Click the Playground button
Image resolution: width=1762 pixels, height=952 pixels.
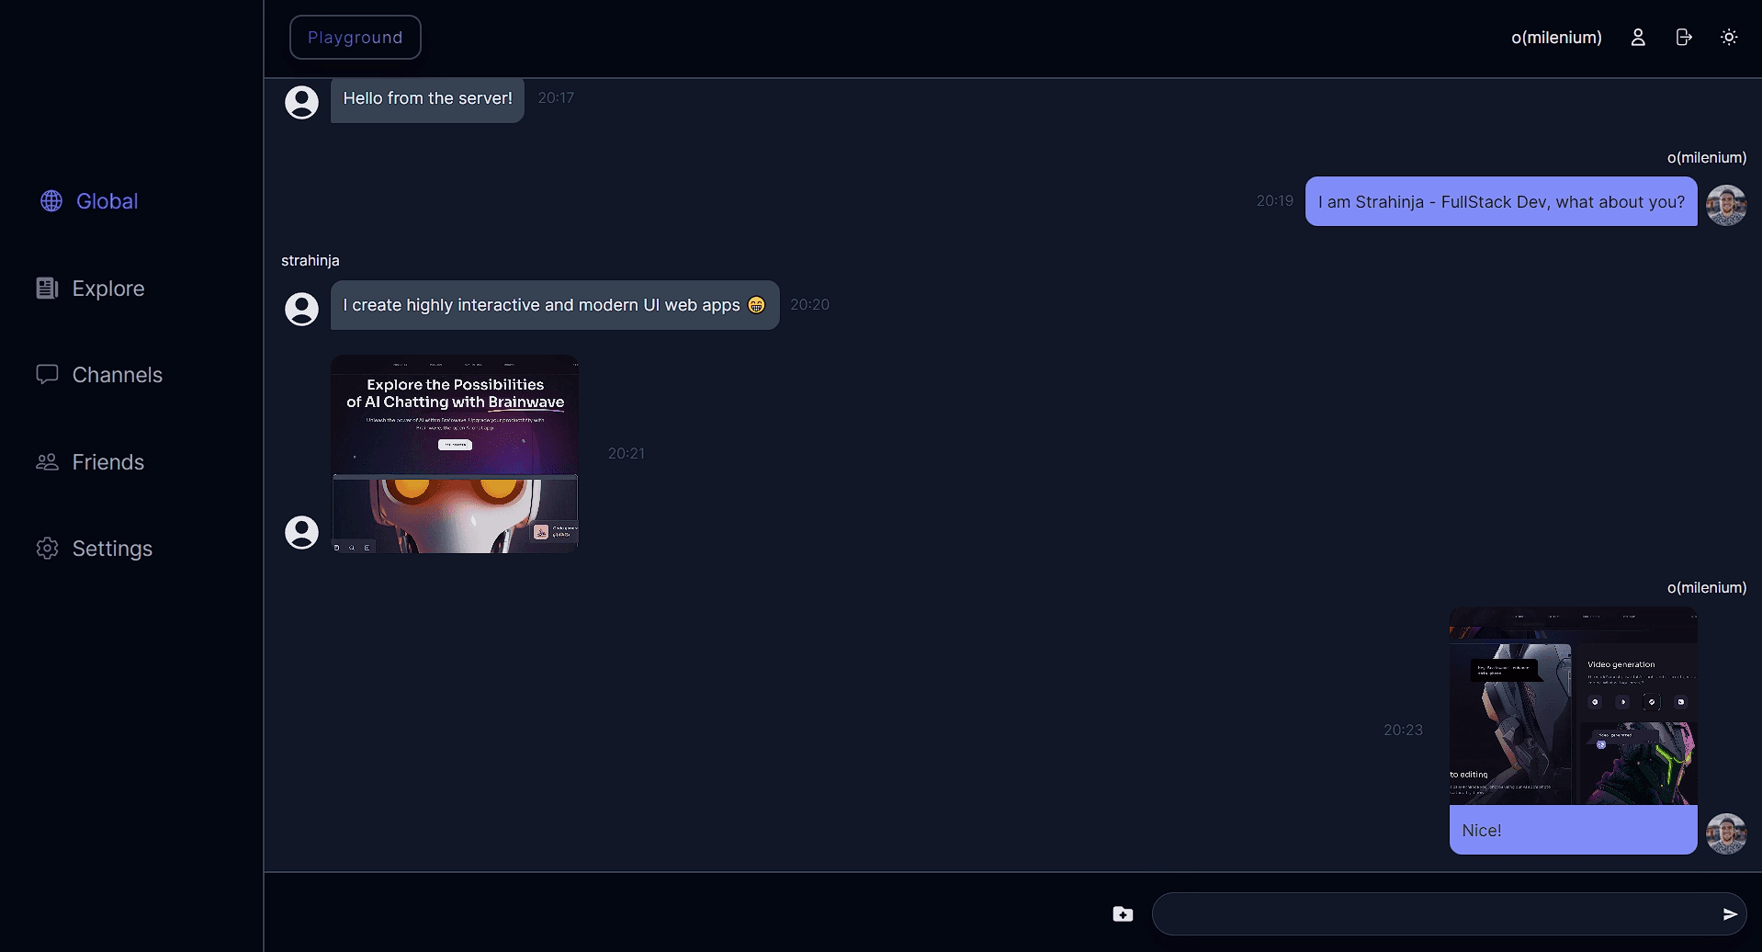(355, 37)
